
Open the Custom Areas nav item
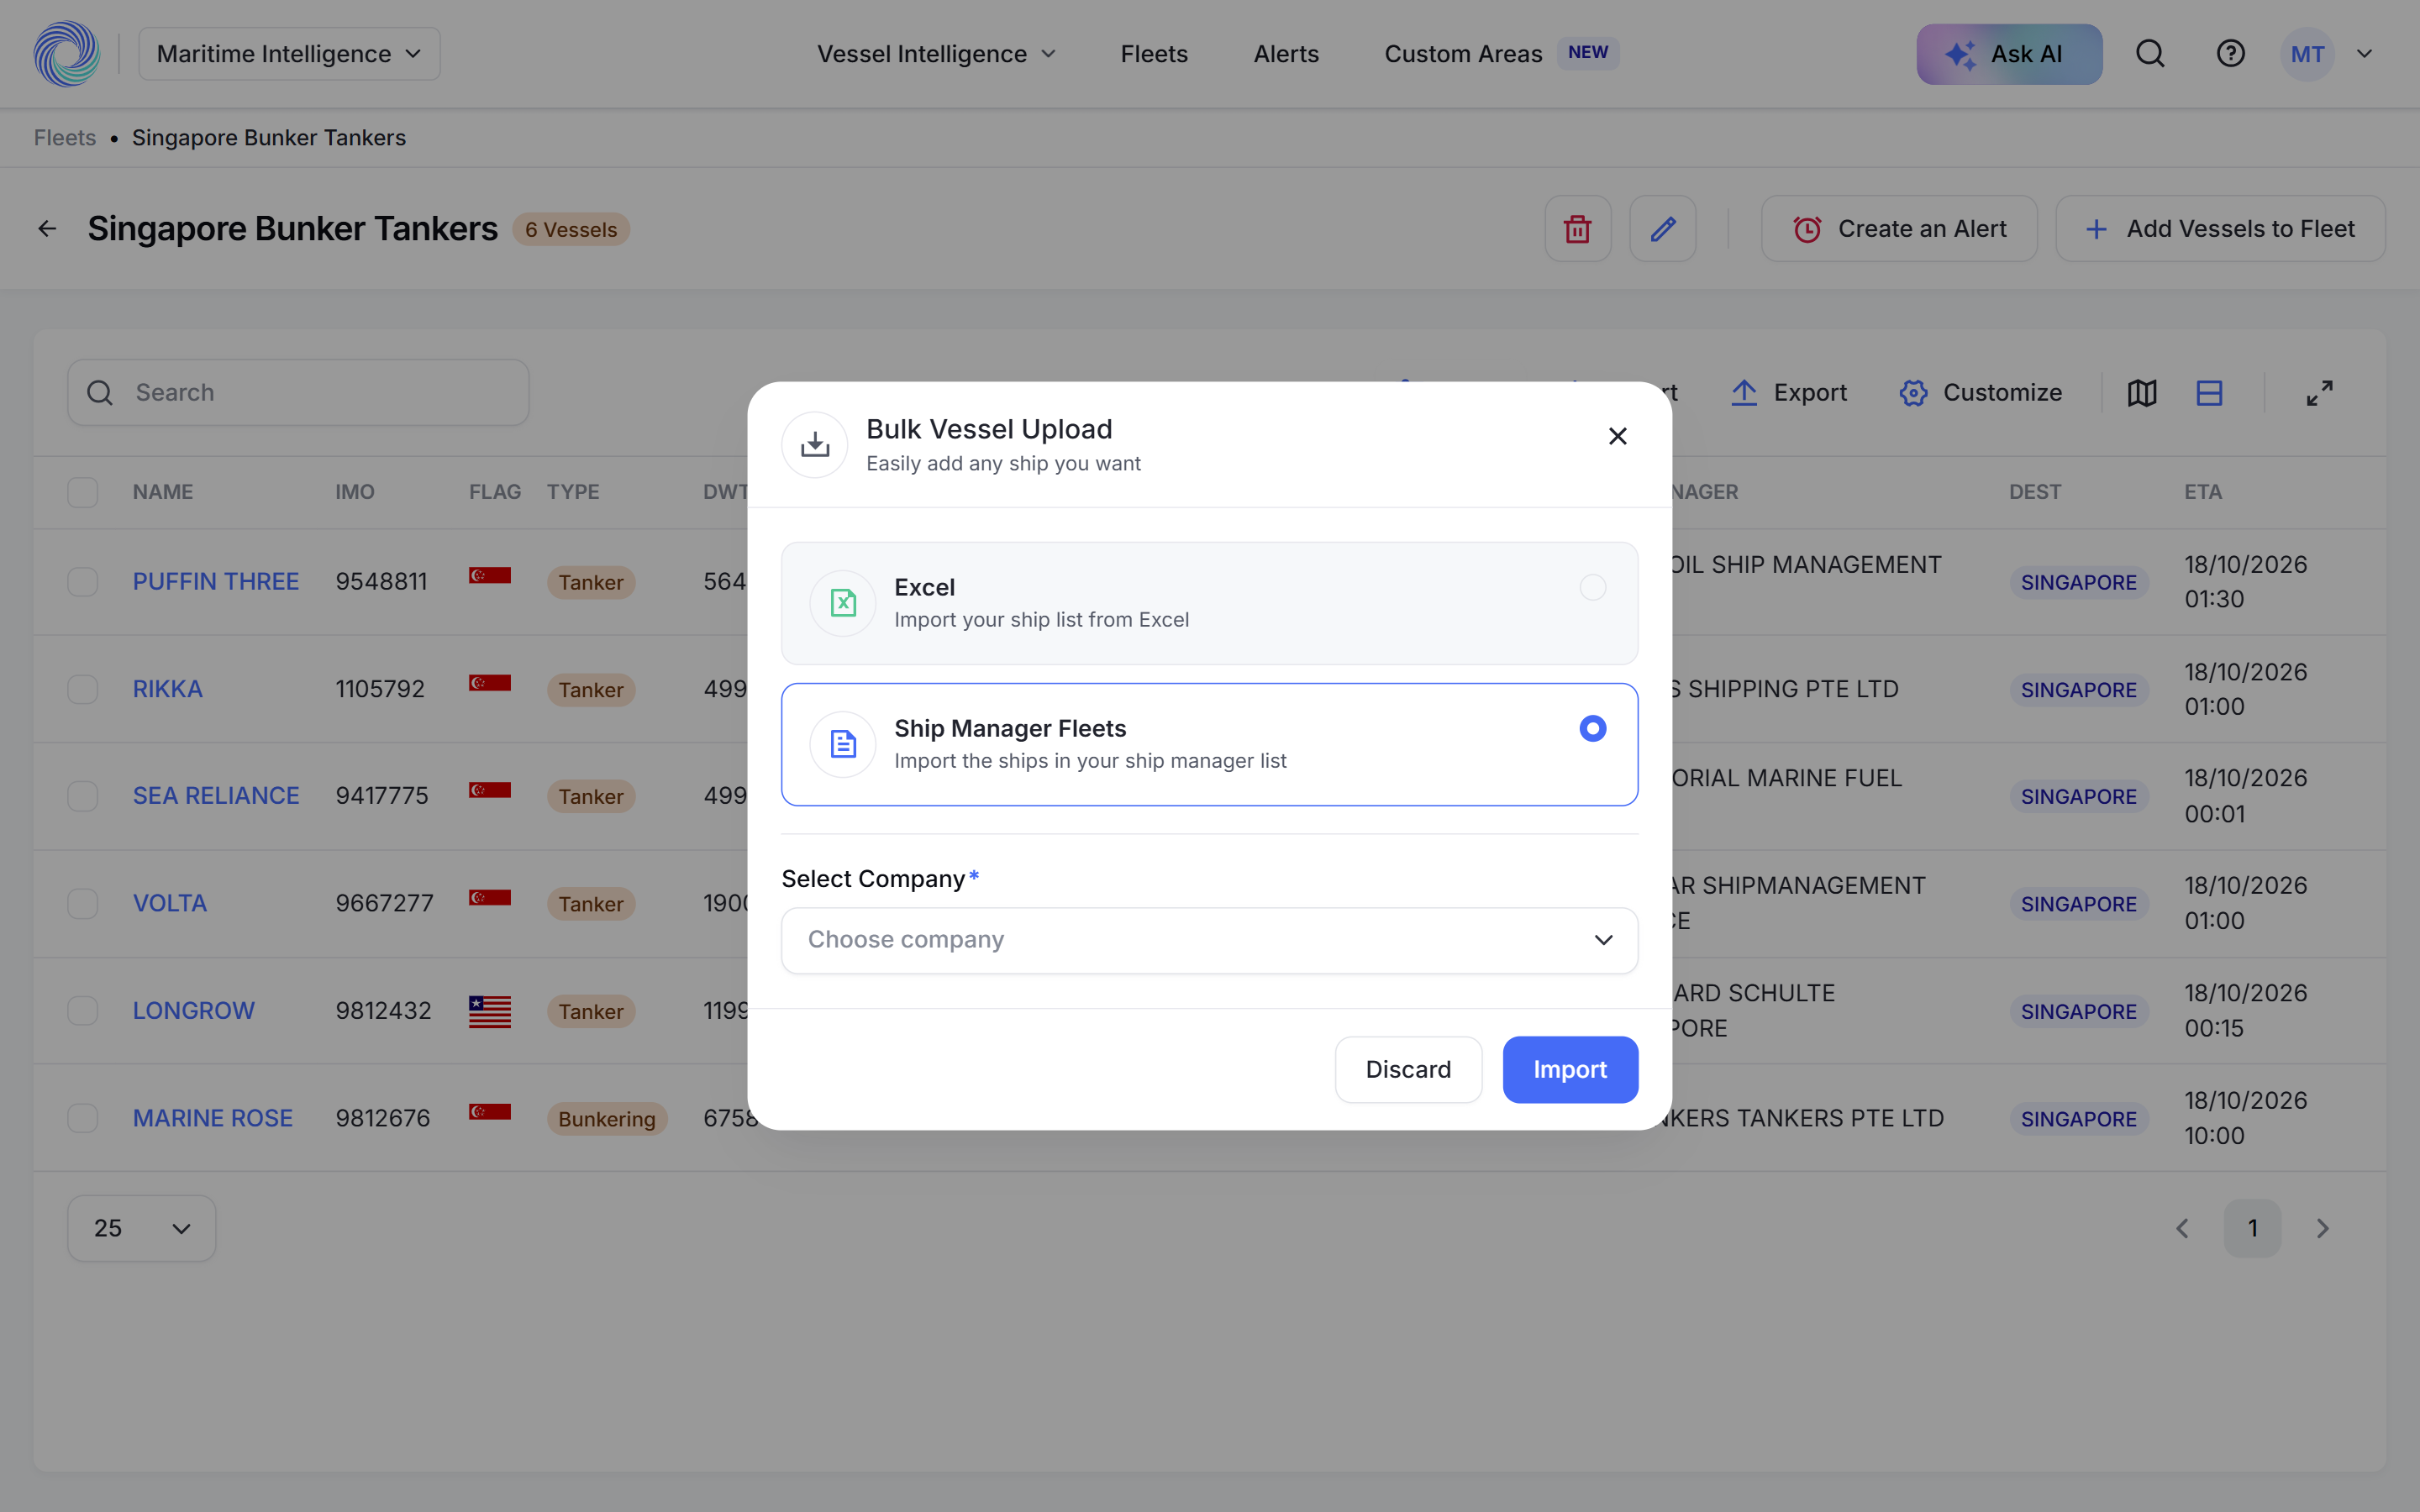(x=1501, y=54)
